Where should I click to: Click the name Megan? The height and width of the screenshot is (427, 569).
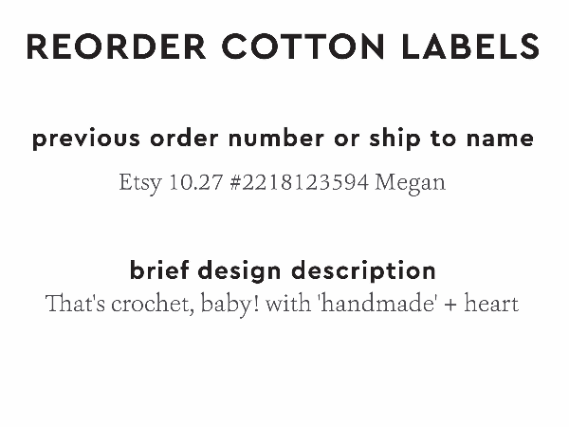pos(411,182)
